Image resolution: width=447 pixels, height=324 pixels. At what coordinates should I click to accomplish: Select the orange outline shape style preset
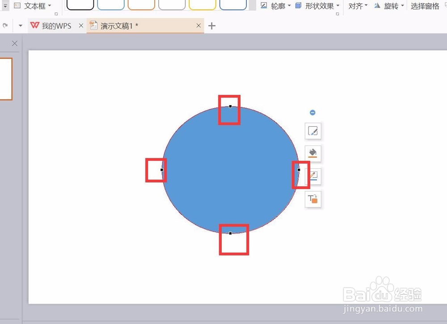tap(141, 4)
